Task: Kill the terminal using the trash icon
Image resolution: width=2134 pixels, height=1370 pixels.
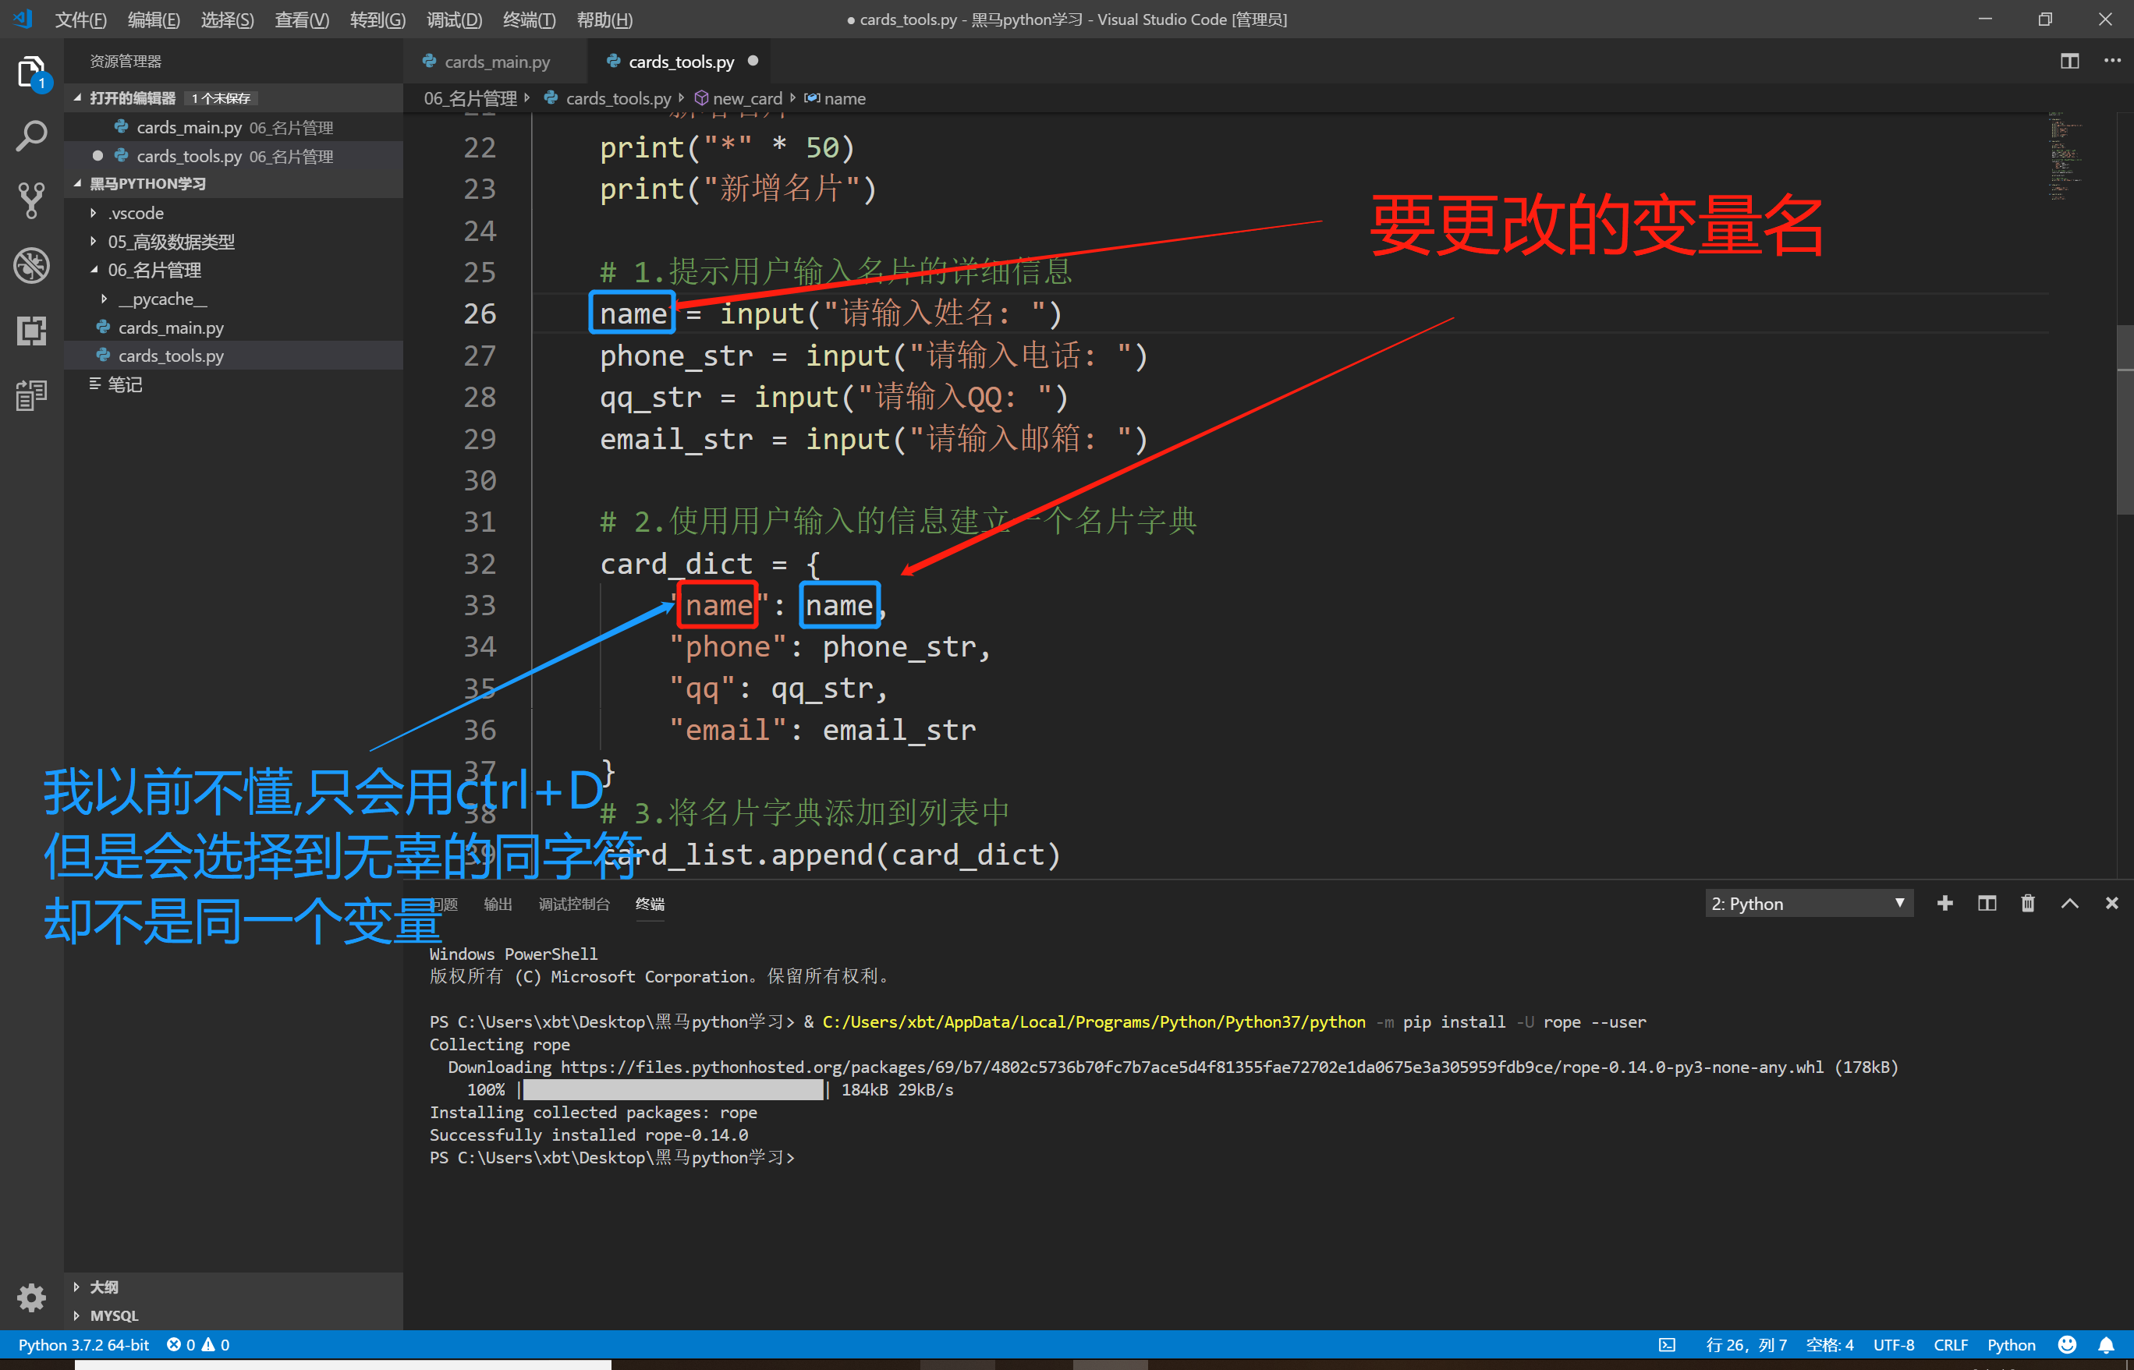Action: (x=2028, y=903)
